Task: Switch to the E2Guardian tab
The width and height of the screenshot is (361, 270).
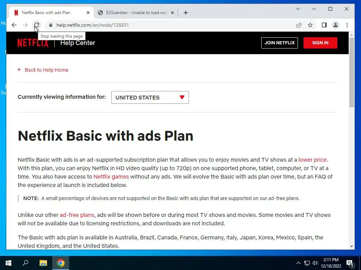Action: pyautogui.click(x=136, y=13)
